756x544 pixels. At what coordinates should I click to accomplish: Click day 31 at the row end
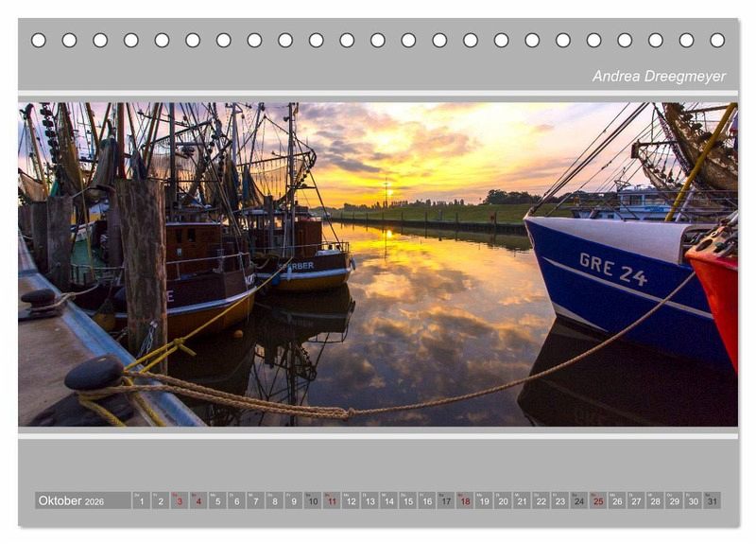tap(712, 500)
